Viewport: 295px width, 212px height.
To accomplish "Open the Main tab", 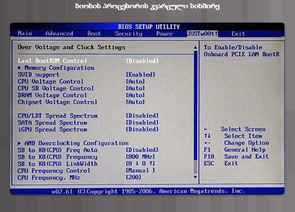I will coord(25,34).
